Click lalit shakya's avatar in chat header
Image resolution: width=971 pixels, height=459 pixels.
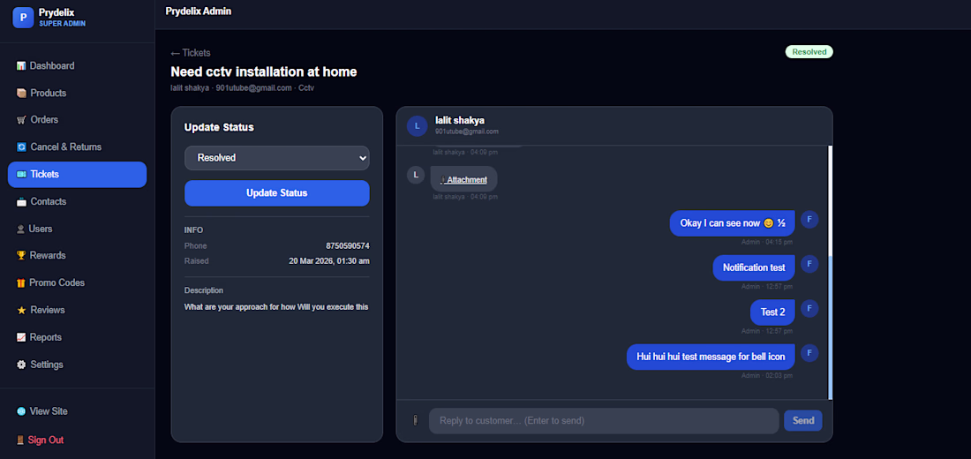point(417,125)
